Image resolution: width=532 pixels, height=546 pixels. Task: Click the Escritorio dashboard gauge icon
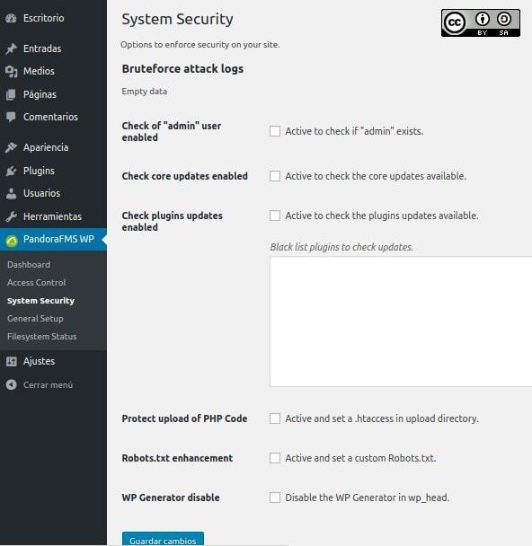(11, 18)
